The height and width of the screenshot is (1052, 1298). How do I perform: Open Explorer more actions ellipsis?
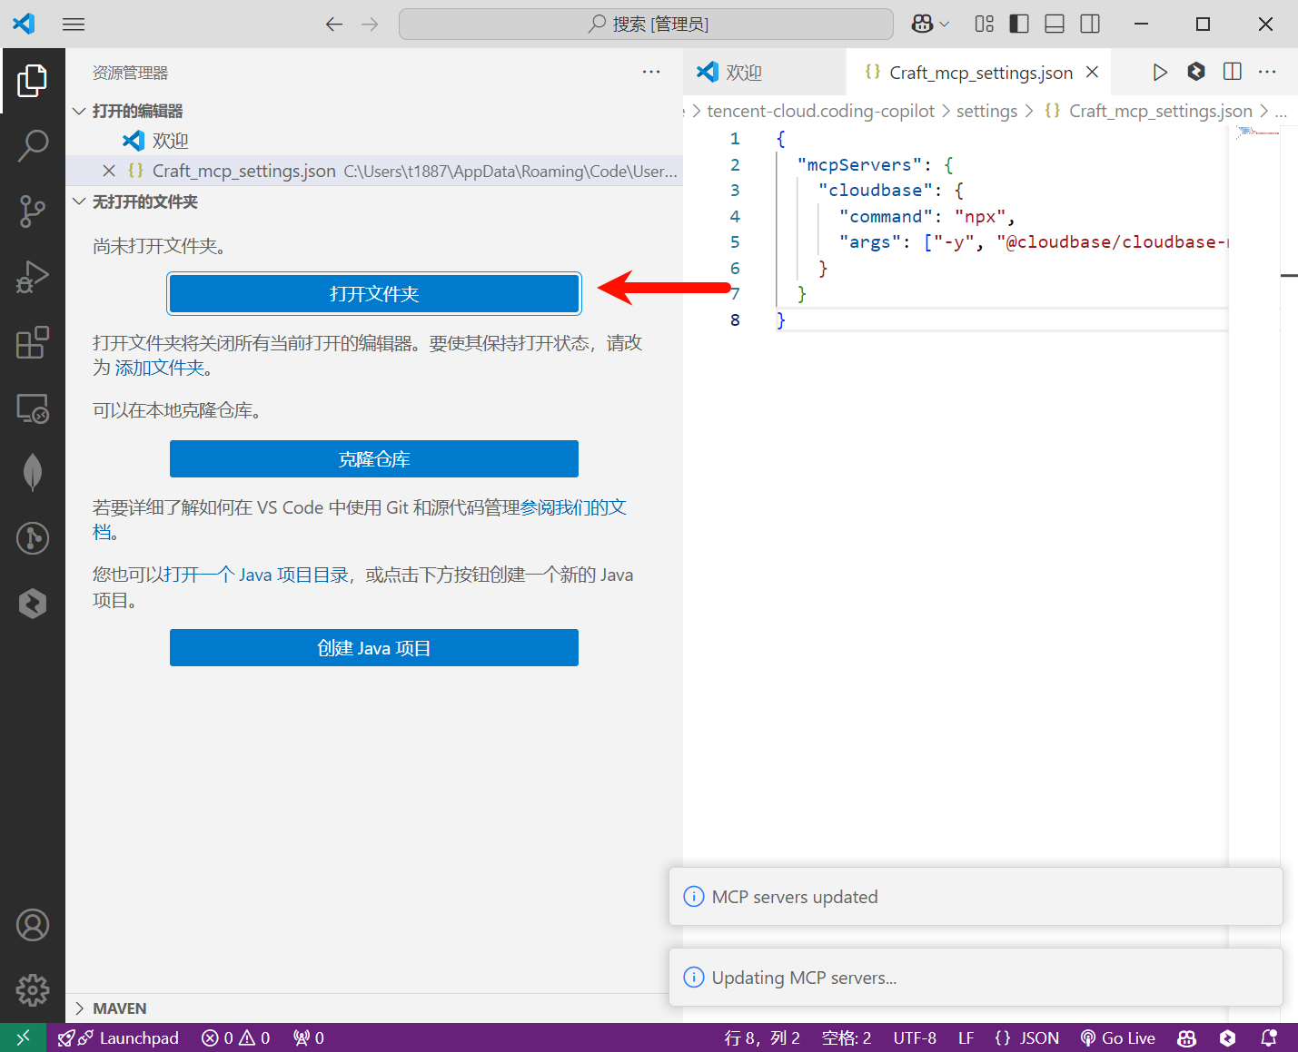click(x=651, y=72)
